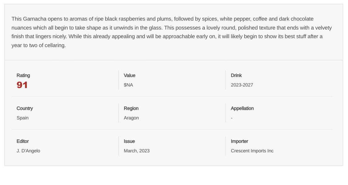Click the Editor label
Image resolution: width=348 pixels, height=185 pixels.
[x=23, y=141]
